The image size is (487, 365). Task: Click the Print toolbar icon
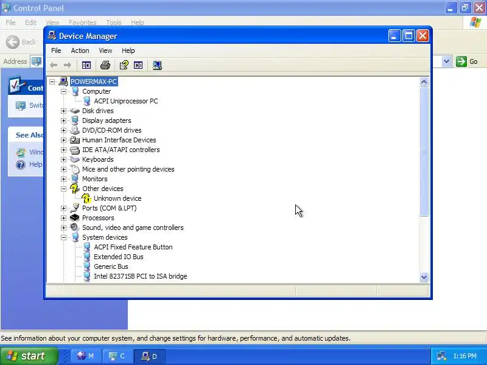[x=105, y=65]
